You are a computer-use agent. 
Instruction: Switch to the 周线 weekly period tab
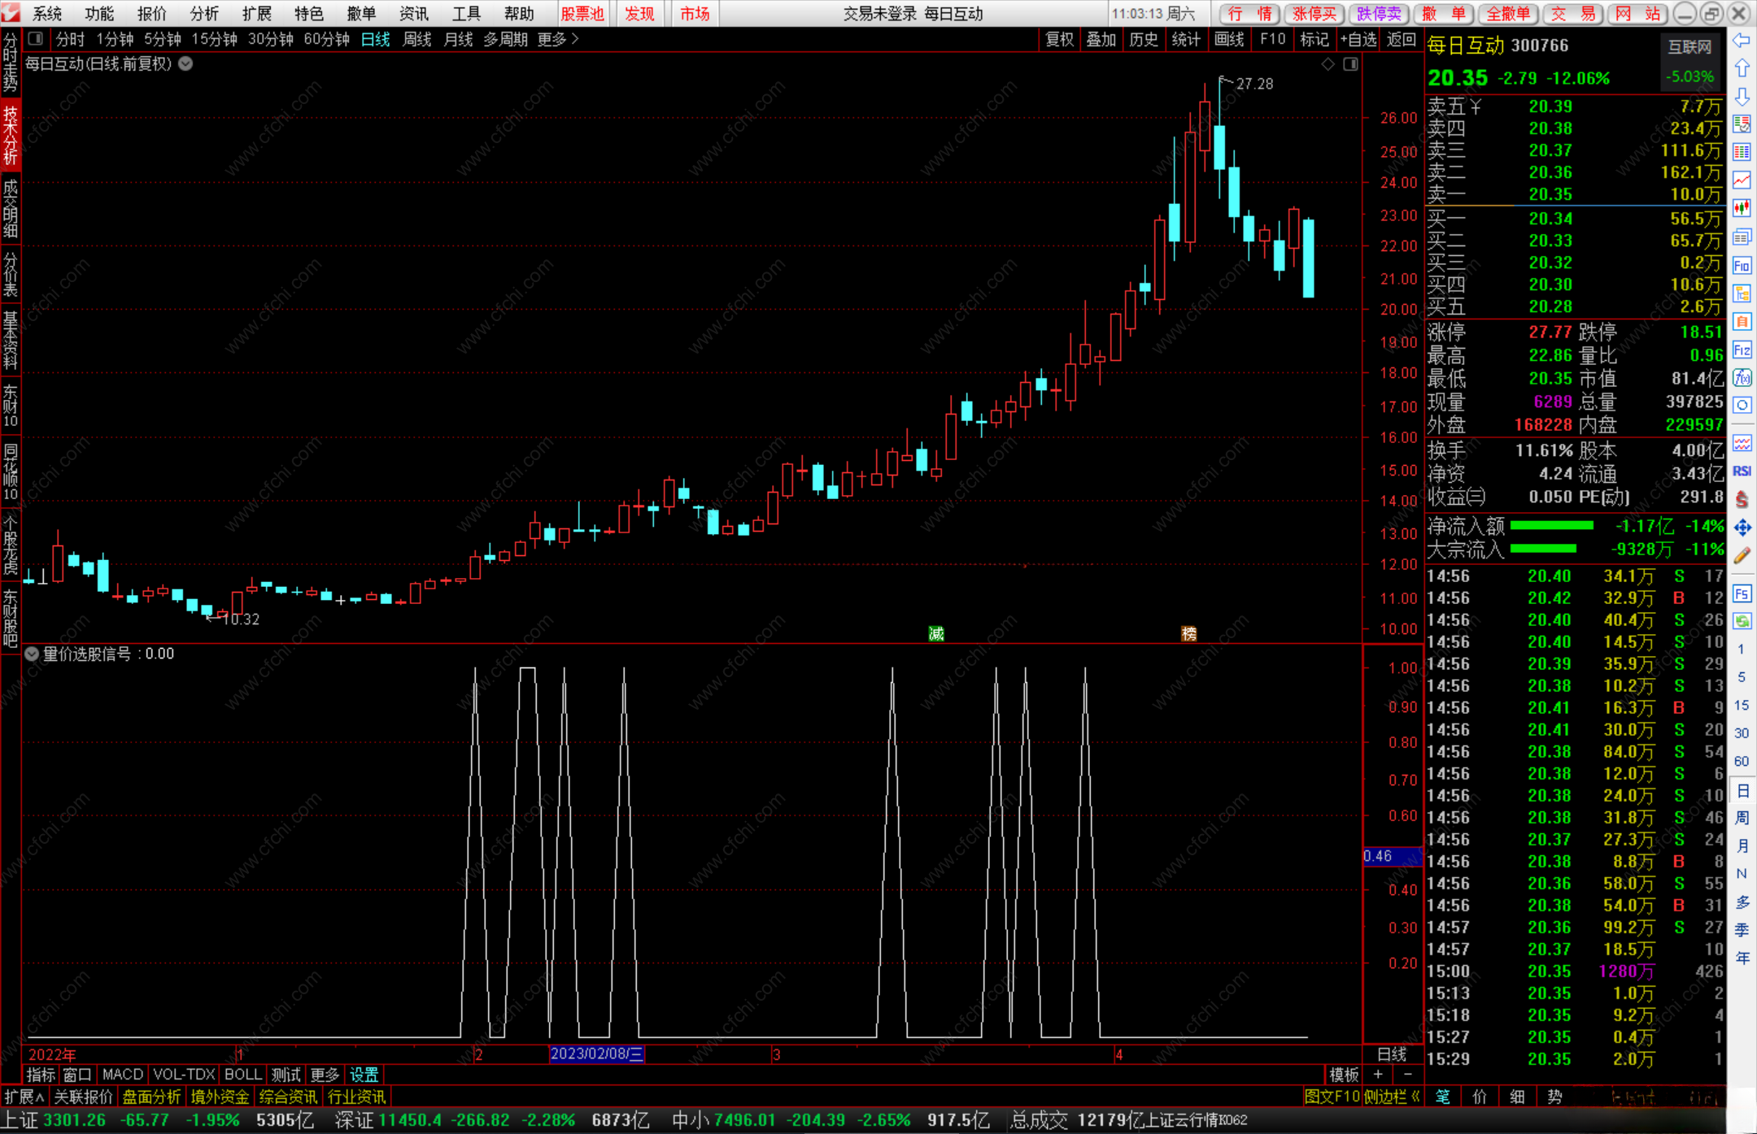click(x=416, y=39)
